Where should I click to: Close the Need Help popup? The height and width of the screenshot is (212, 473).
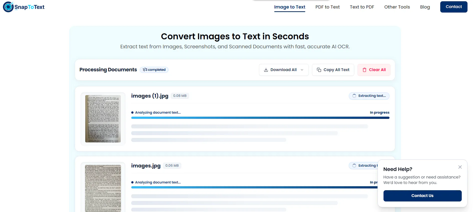pyautogui.click(x=460, y=167)
